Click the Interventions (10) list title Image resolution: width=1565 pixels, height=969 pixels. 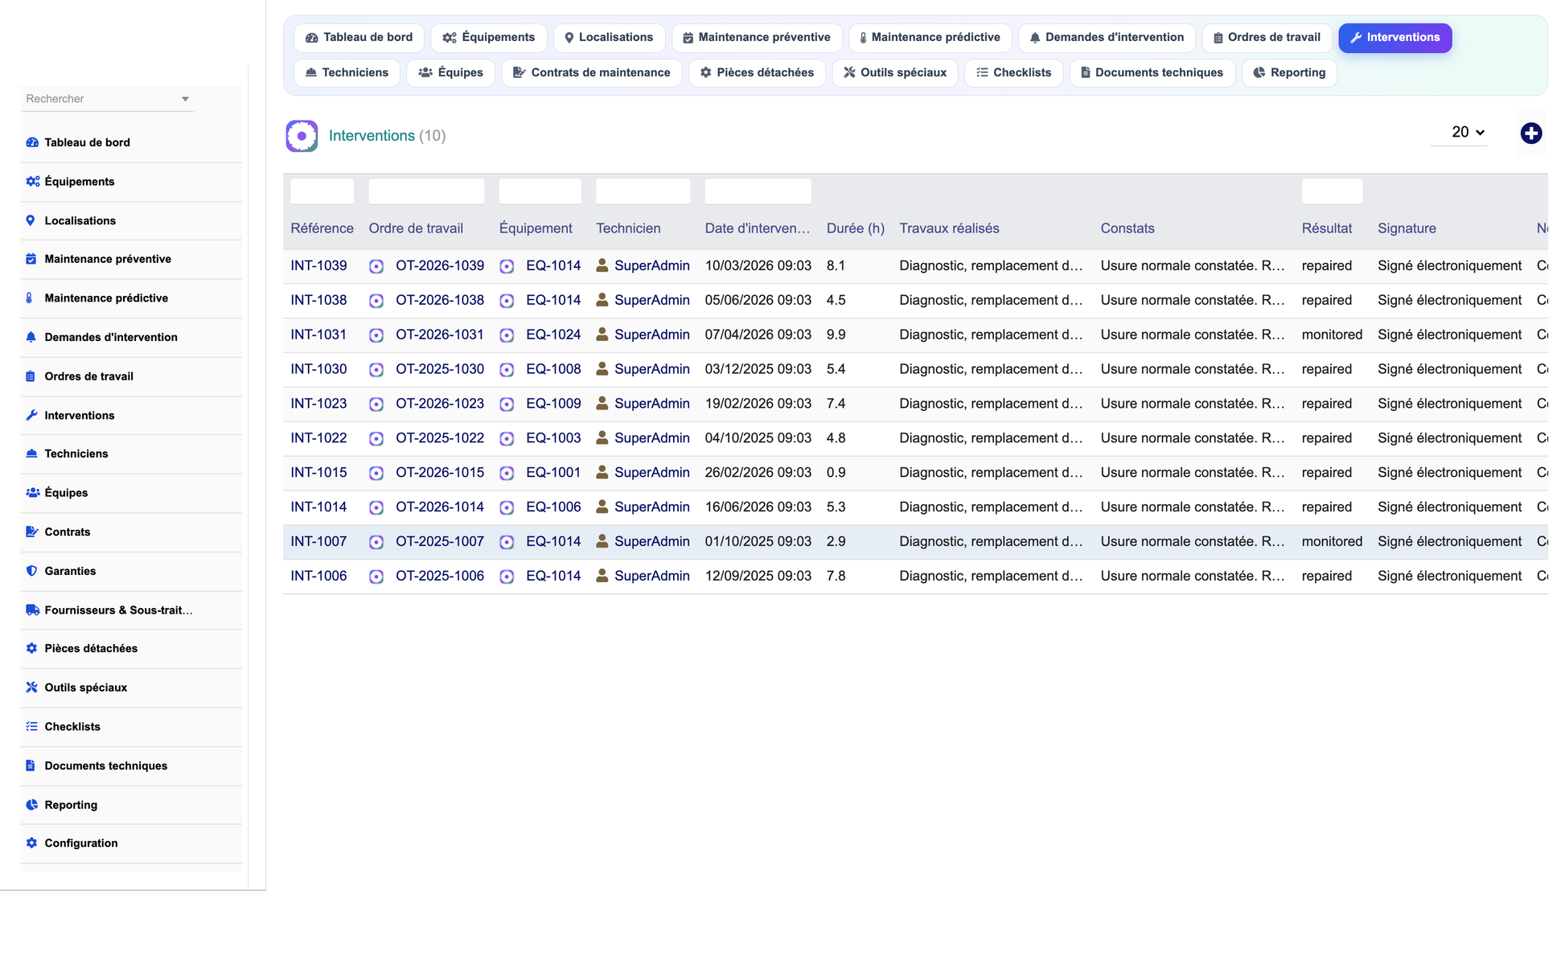pos(387,136)
